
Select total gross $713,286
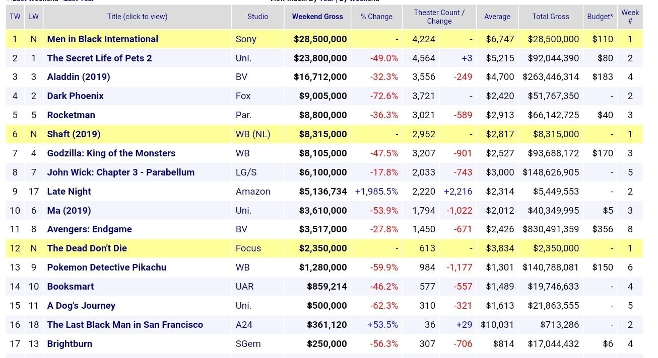pyautogui.click(x=560, y=325)
